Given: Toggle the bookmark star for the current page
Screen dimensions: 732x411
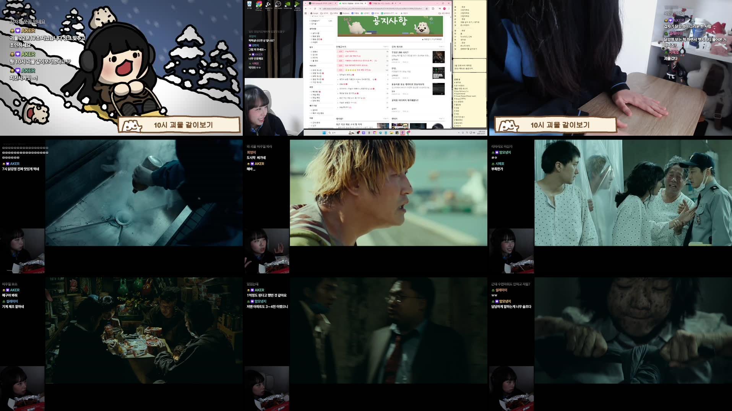Looking at the screenshot, I should tap(427, 8).
